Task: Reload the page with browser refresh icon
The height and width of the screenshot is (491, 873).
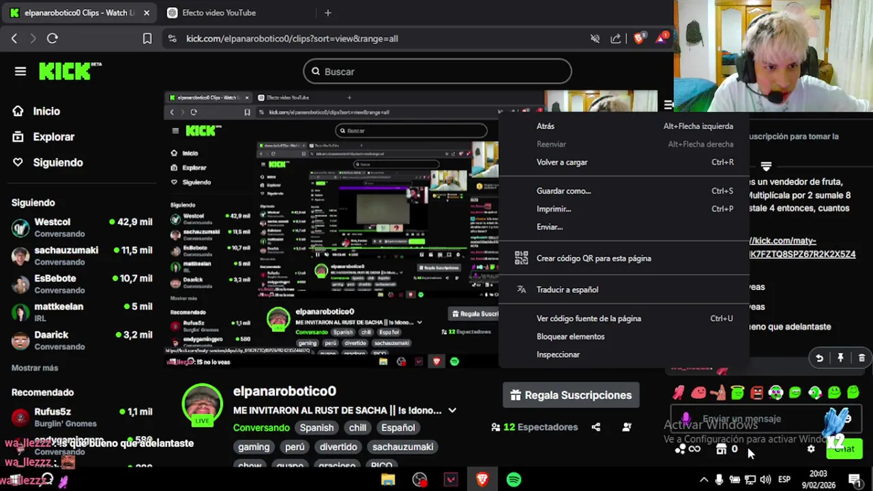Action: [x=52, y=39]
